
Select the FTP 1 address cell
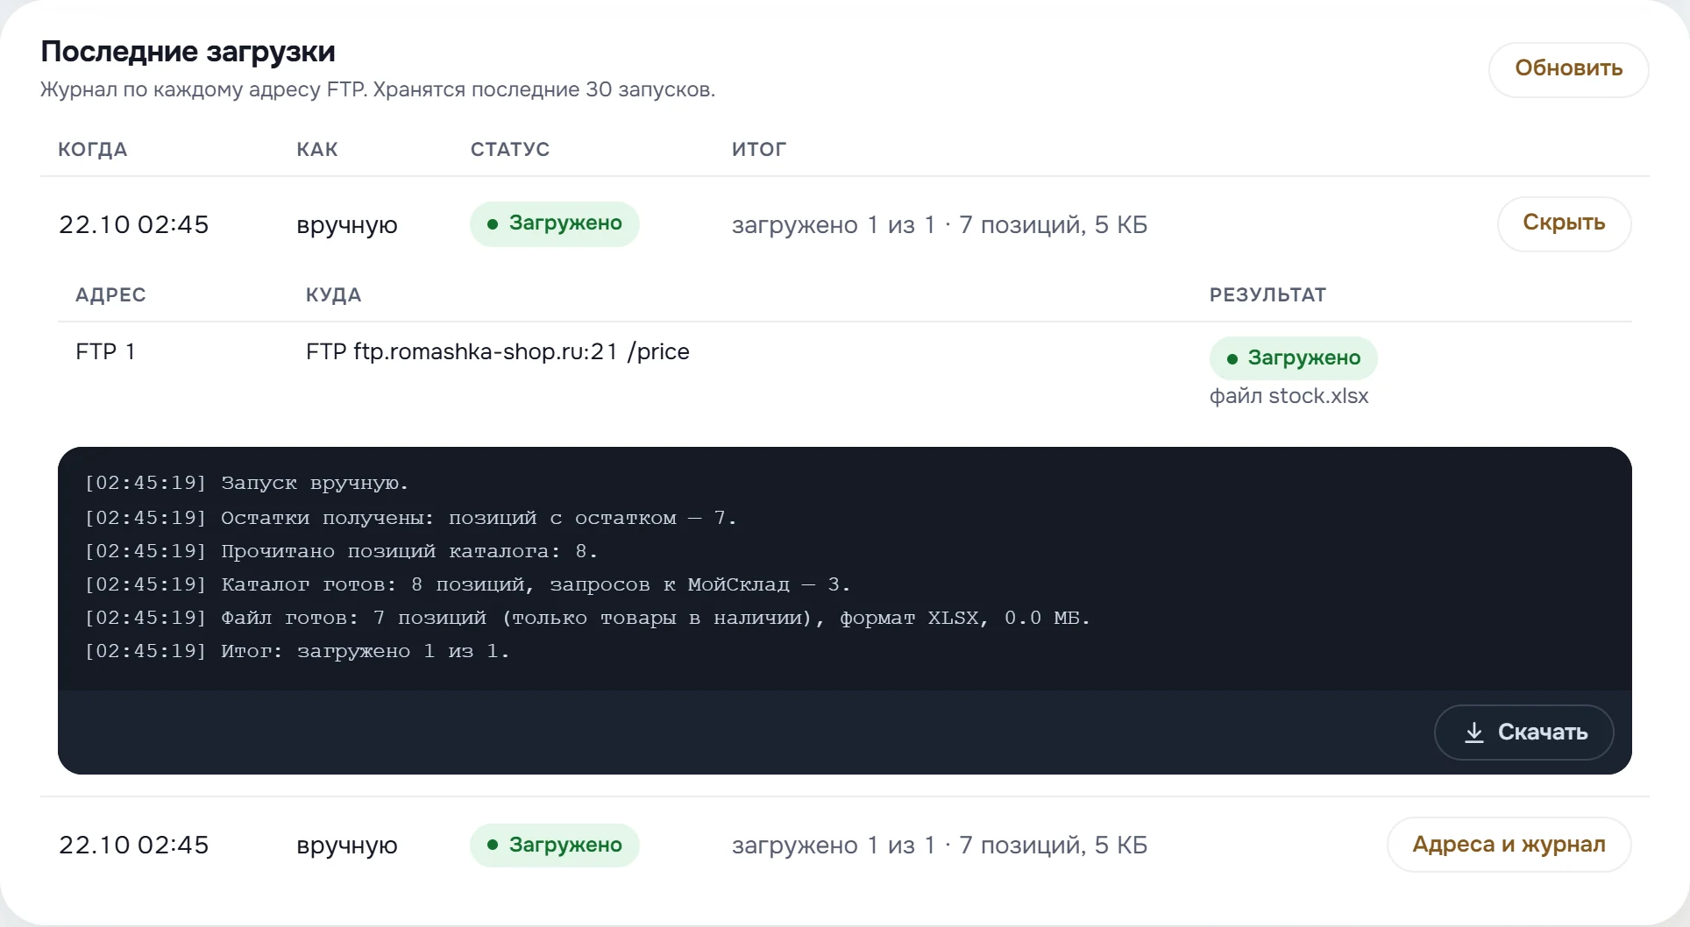point(105,352)
